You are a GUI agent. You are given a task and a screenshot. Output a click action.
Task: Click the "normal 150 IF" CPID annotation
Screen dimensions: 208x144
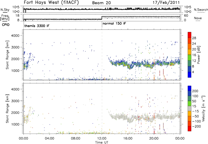click(x=114, y=23)
